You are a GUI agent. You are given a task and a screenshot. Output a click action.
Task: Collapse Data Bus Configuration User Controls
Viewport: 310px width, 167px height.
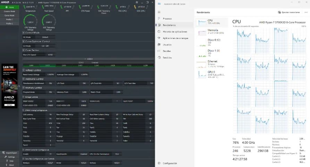click(x=24, y=159)
